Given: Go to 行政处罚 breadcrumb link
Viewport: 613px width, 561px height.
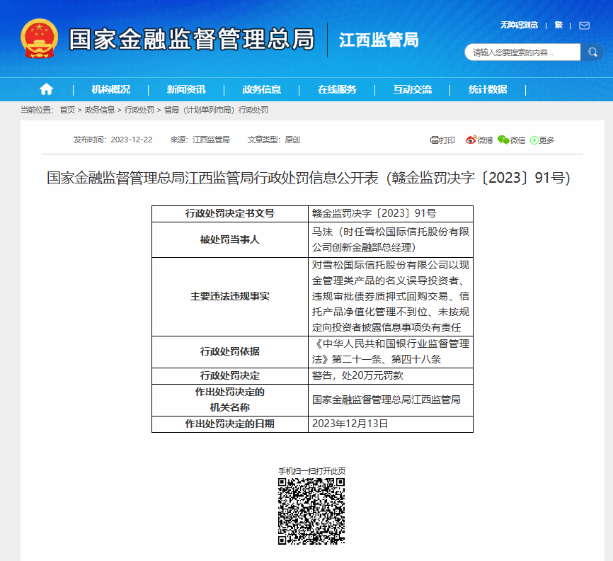Looking at the screenshot, I should click(x=139, y=110).
